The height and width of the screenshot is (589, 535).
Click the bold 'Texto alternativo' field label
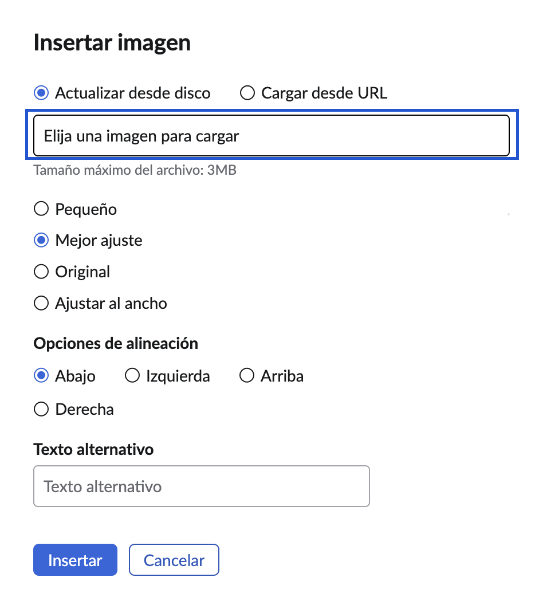tap(93, 449)
